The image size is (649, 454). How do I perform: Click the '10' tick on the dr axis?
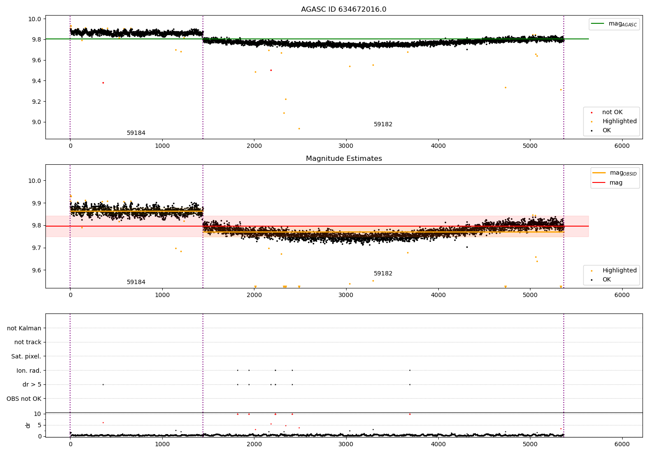(x=37, y=414)
